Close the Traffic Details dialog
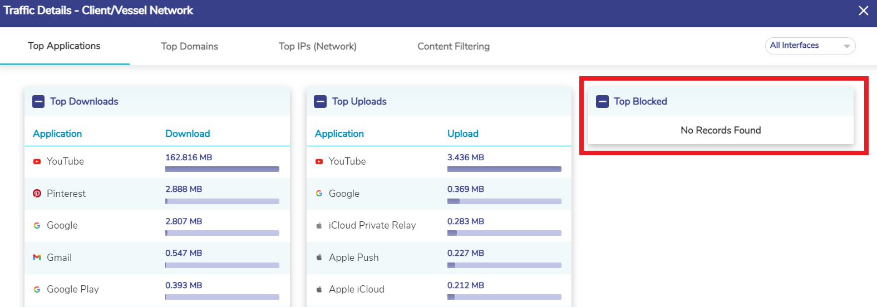 point(863,11)
